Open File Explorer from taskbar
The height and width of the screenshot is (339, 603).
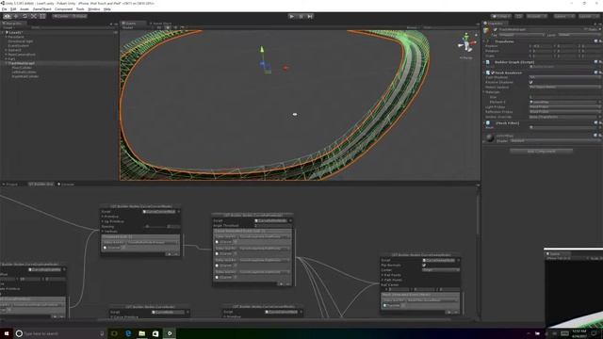tap(142, 333)
